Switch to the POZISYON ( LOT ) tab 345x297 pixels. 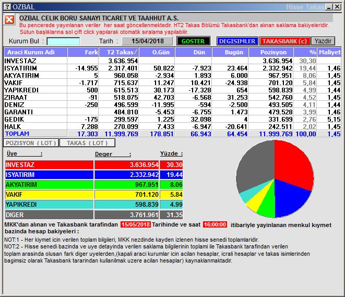coord(31,143)
